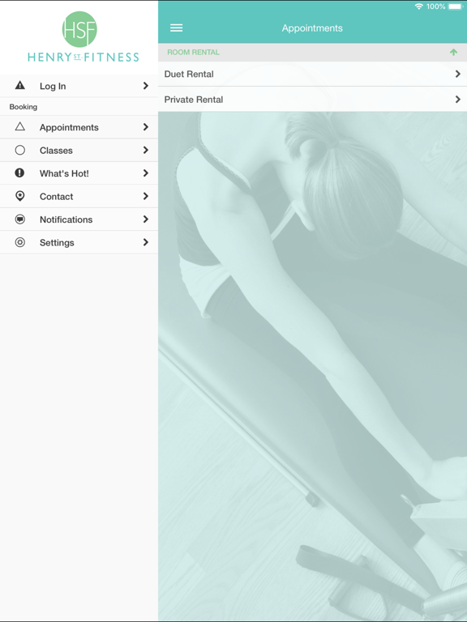Click the warning triangle icon beside Log In

point(19,85)
